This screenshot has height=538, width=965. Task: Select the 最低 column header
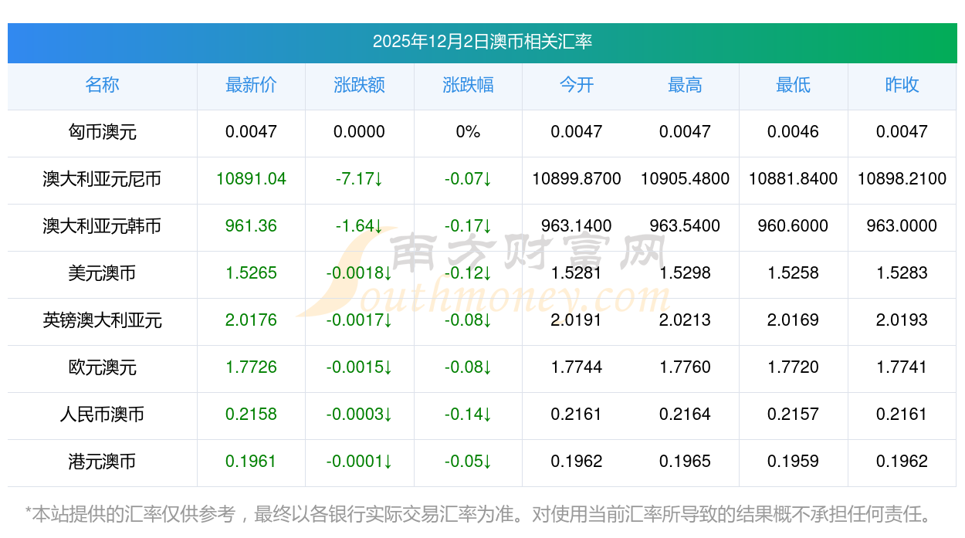(793, 85)
